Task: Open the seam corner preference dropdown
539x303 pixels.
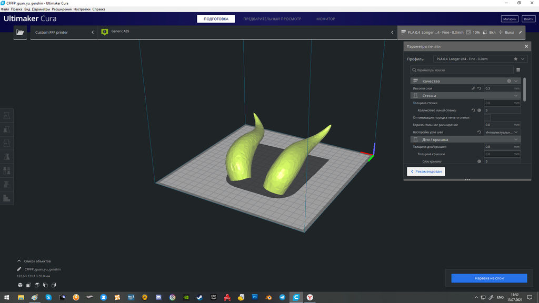Action: point(502,132)
